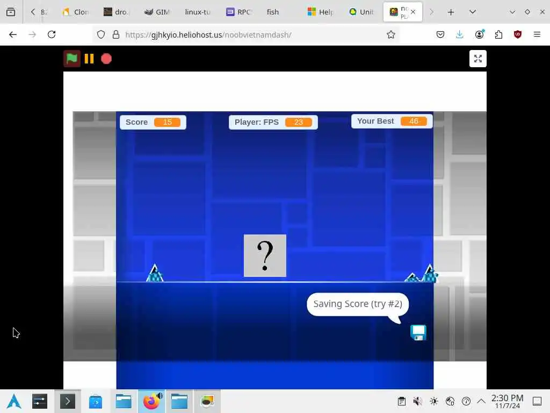Screen dimensions: 550x413
Task: Open tracking protection shield info
Action: click(x=101, y=34)
